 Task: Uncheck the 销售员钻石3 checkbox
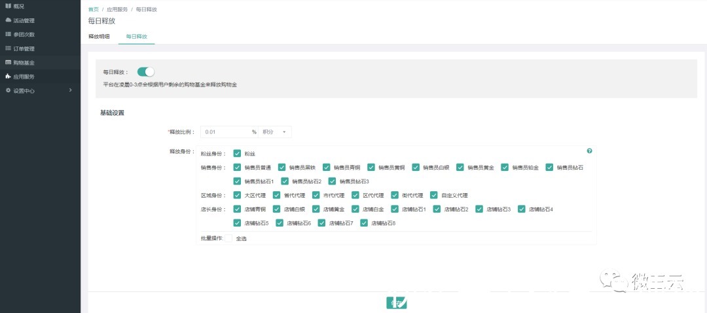(333, 181)
